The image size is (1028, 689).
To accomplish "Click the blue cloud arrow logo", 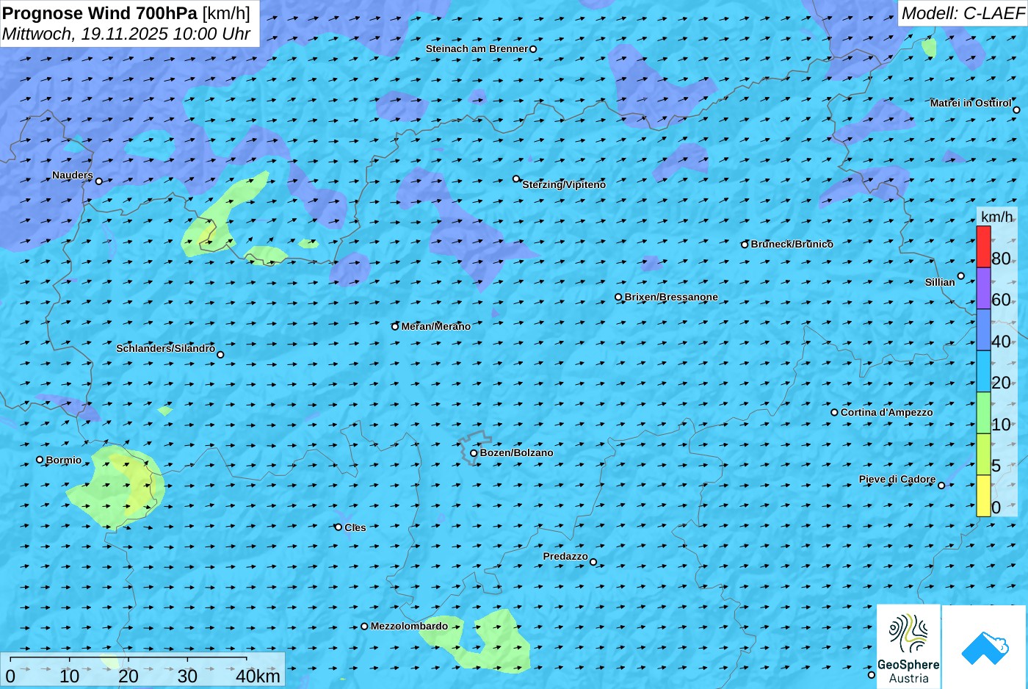I will pyautogui.click(x=985, y=646).
